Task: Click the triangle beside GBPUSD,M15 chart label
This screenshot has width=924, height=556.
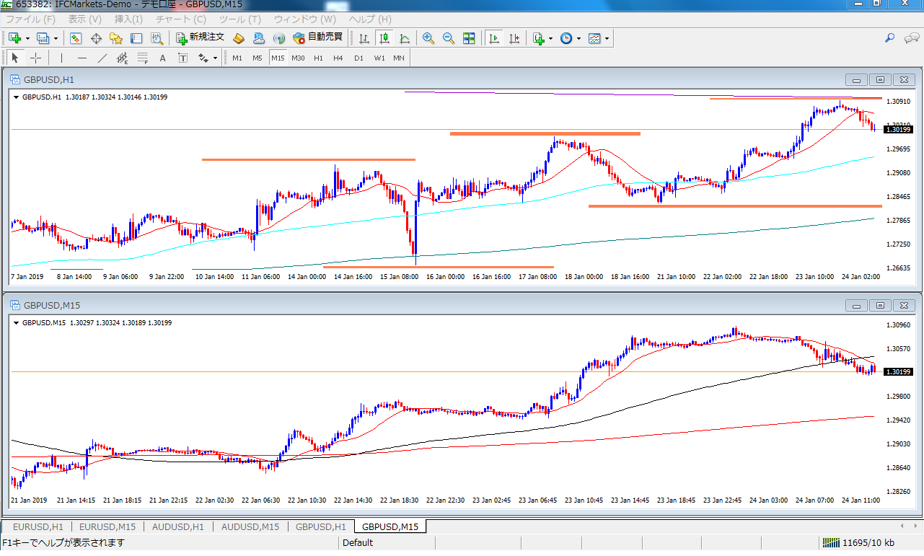Action: tap(17, 322)
